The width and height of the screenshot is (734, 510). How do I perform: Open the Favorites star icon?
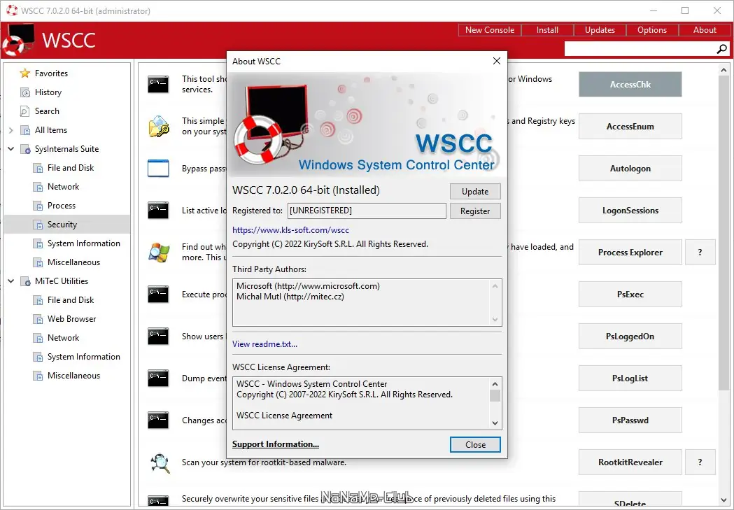(x=24, y=73)
